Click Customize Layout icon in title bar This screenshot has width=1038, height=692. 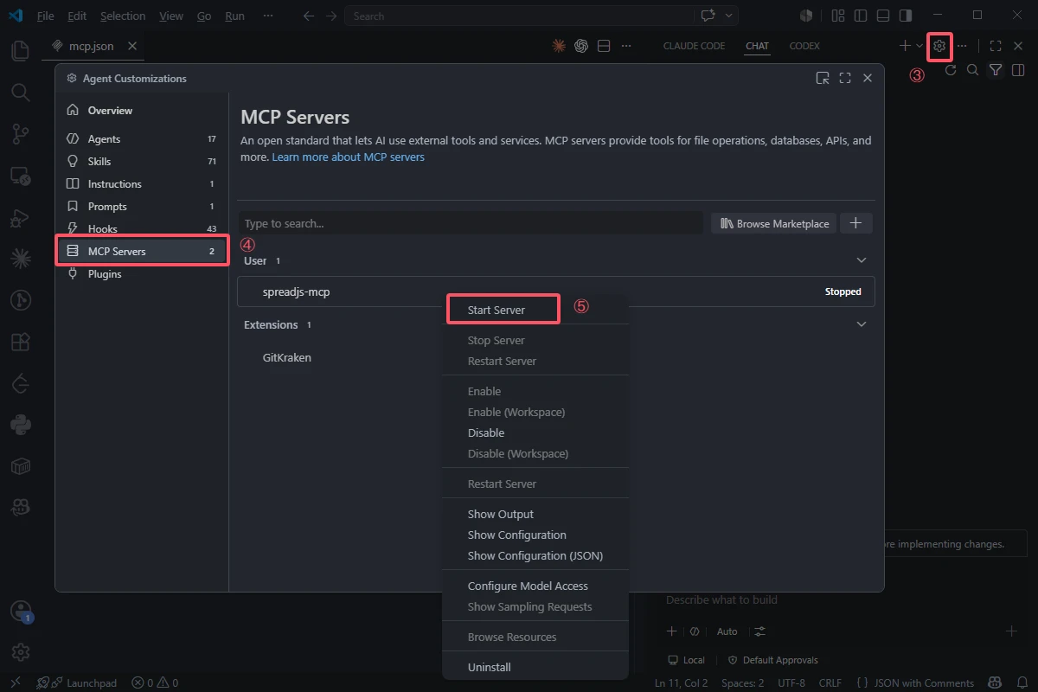[837, 16]
